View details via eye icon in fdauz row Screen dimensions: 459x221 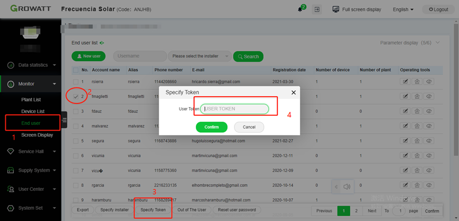tap(429, 112)
